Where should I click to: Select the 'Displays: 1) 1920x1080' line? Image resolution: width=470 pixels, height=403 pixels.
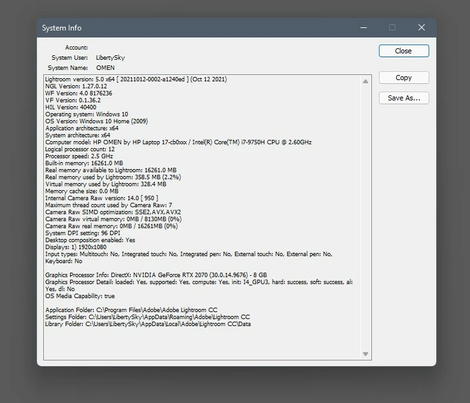coord(76,247)
